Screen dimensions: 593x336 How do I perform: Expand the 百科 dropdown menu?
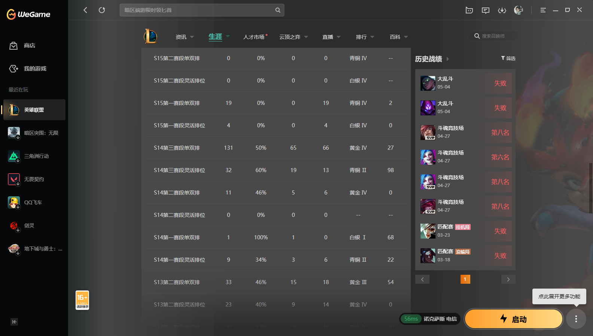(406, 37)
